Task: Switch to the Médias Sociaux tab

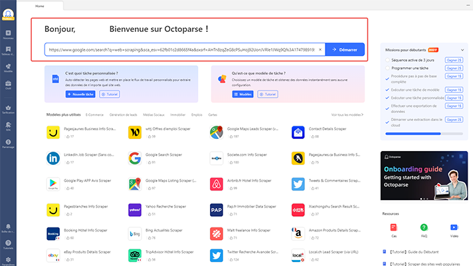Action: coord(153,115)
